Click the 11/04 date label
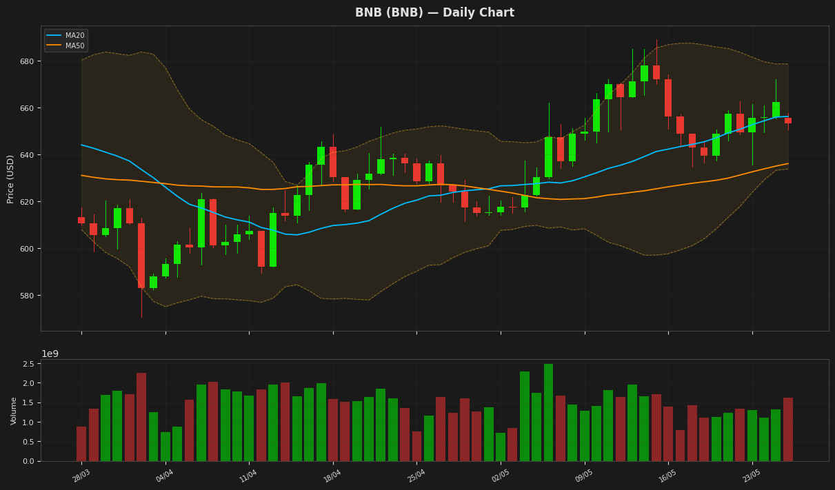Screen dimensions: 835x490 (248, 476)
